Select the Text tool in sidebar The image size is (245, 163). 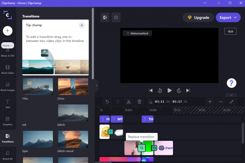(8, 104)
